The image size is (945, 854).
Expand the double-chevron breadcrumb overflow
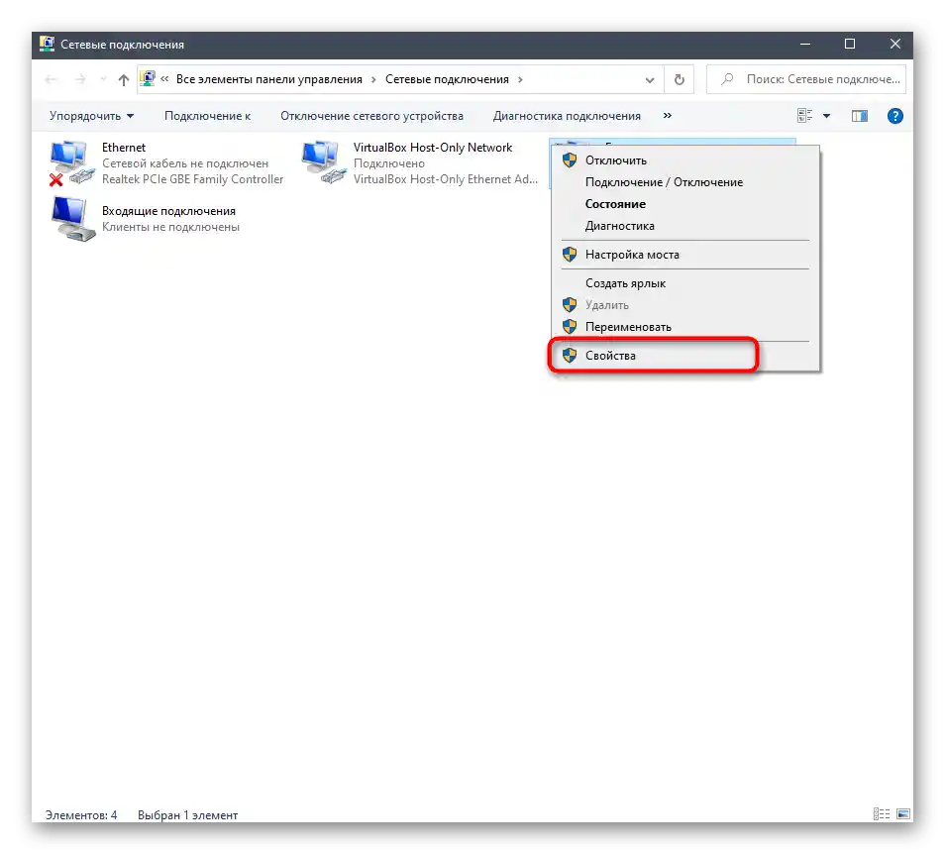(x=164, y=79)
